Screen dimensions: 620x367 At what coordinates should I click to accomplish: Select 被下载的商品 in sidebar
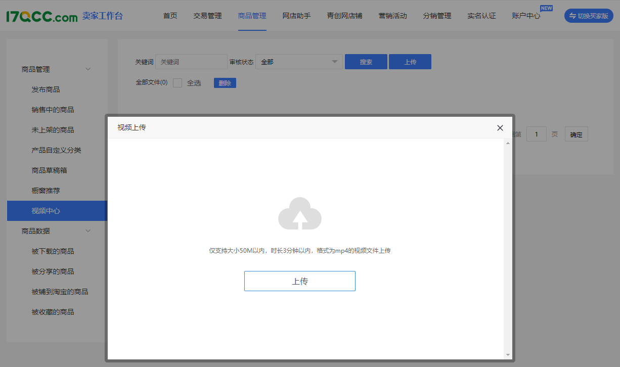53,251
